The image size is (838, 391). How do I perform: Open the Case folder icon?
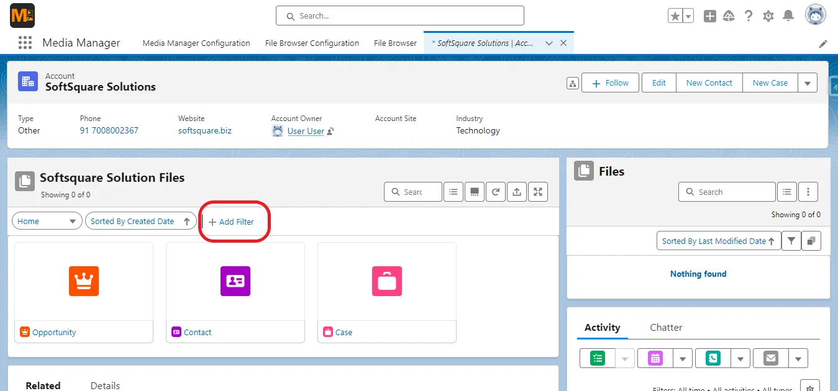coord(386,281)
